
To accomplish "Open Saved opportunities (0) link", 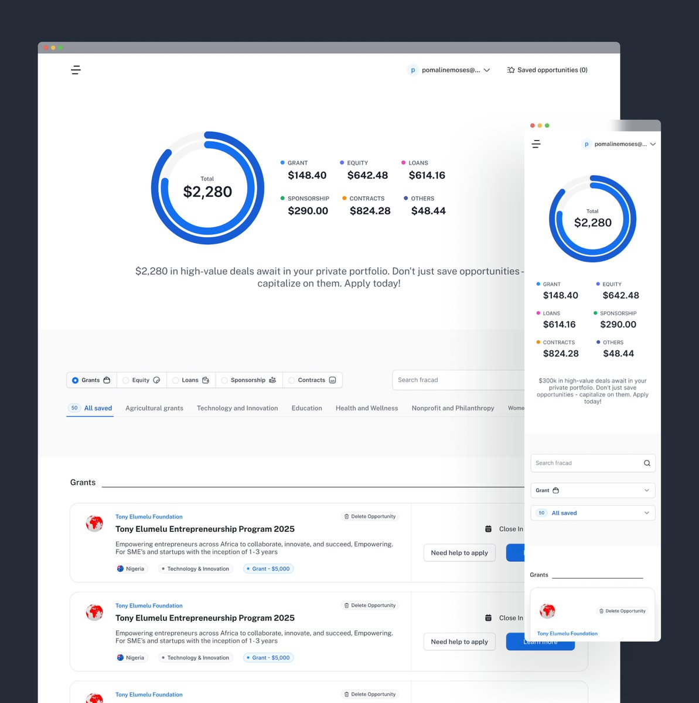I will click(x=547, y=70).
